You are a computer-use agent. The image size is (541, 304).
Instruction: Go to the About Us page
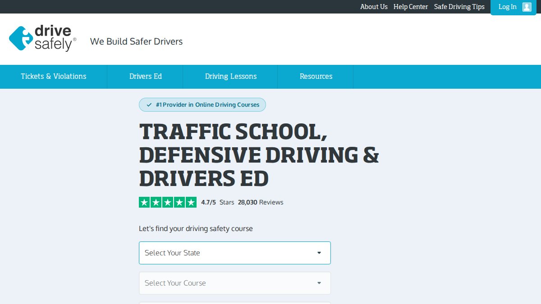pos(374,7)
